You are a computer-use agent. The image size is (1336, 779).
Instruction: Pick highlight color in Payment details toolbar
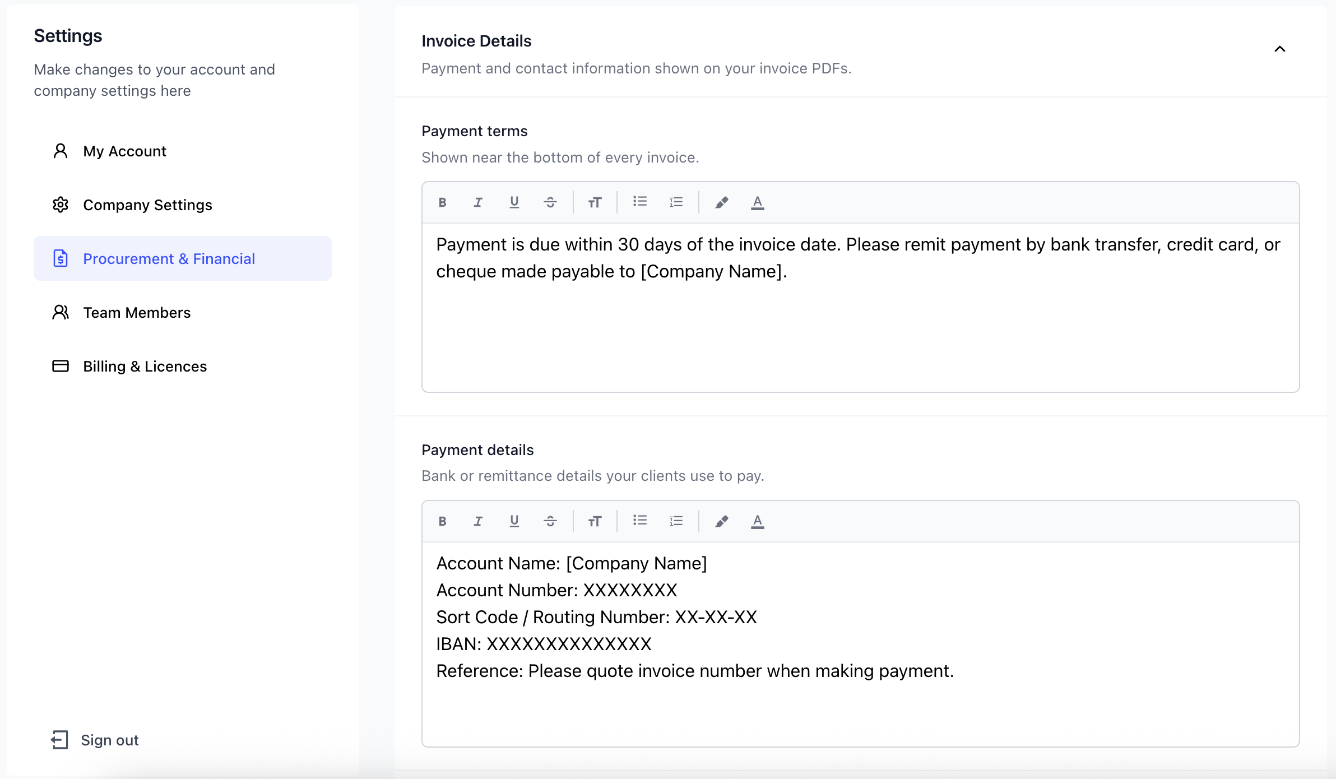pos(721,521)
